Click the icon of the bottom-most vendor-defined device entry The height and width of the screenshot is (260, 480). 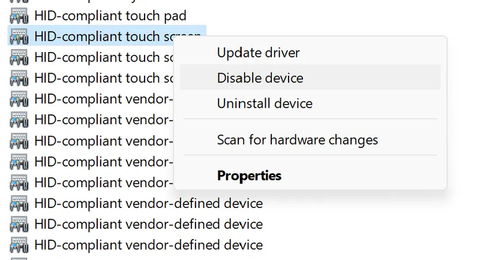(x=19, y=245)
